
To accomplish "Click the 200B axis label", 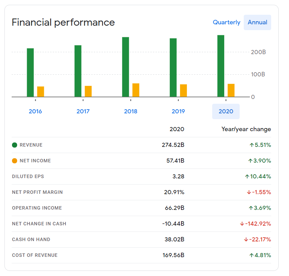I will coord(258,52).
